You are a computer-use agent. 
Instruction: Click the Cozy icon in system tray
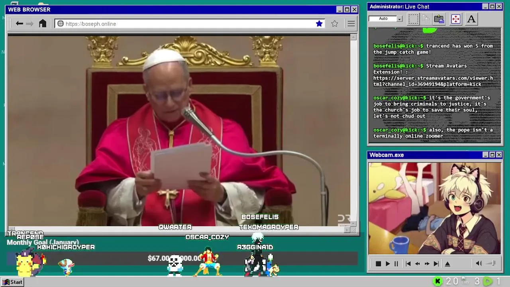(465, 281)
